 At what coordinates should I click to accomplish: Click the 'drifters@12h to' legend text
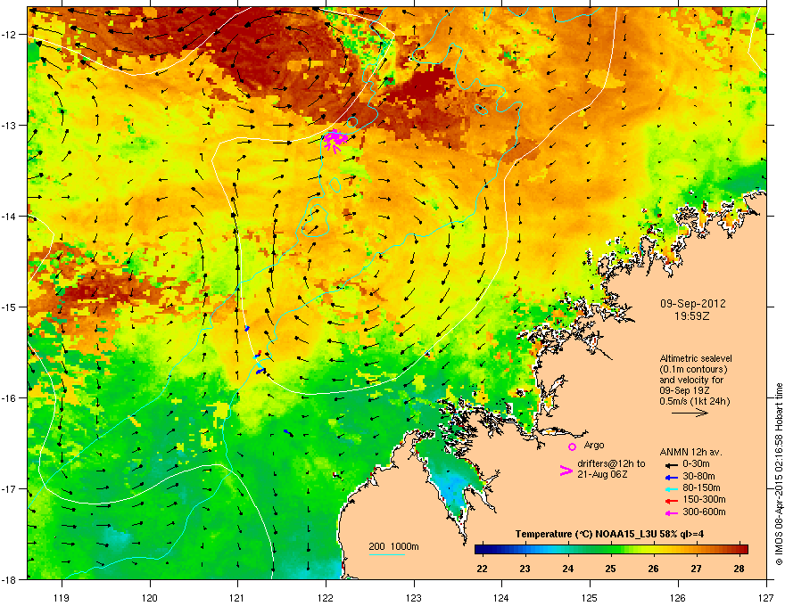coord(611,464)
